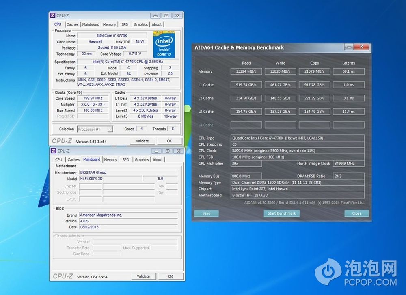Viewport: 406px width, 295px height.
Task: Click the Level 3 cache value "8 MBytes"
Action: 145,116
